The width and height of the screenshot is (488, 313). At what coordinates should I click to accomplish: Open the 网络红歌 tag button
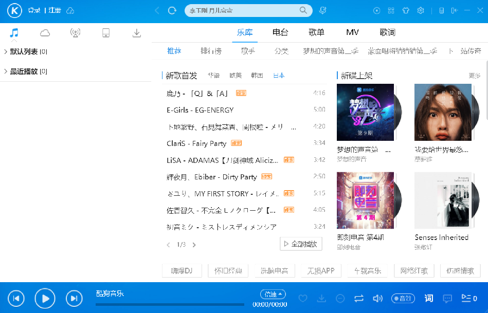pyautogui.click(x=414, y=271)
